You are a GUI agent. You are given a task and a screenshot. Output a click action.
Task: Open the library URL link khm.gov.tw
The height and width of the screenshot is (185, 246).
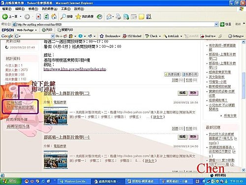75,69
